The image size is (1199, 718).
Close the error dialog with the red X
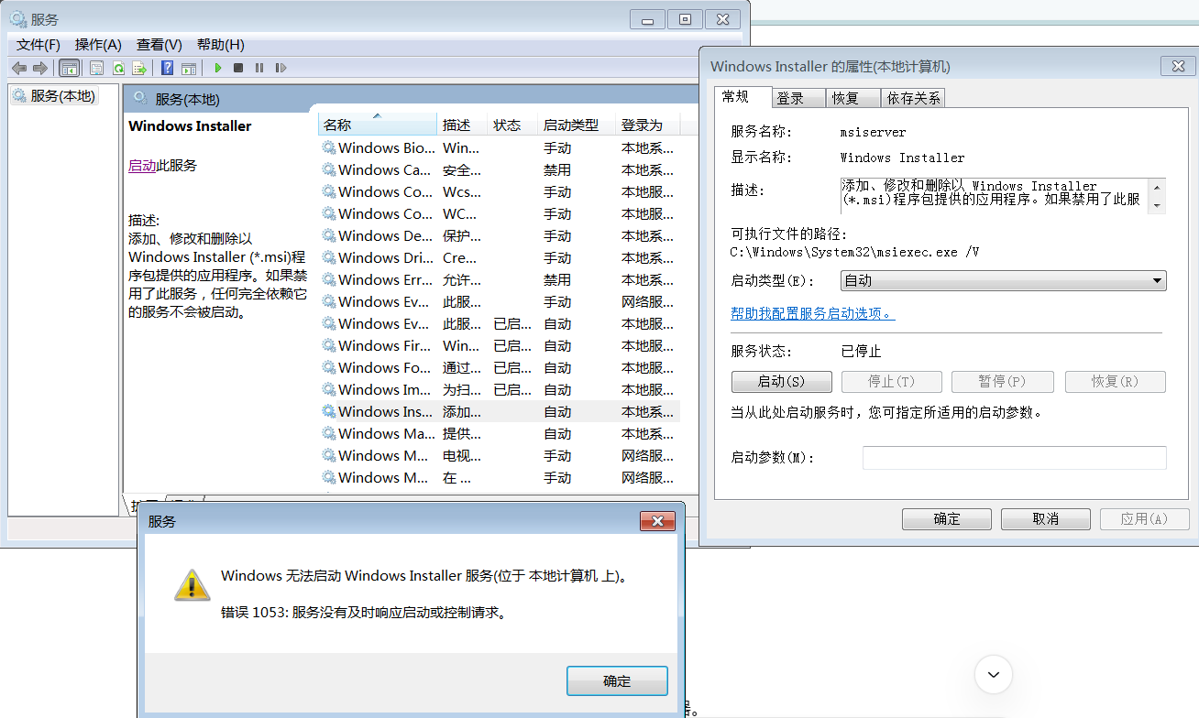(657, 521)
